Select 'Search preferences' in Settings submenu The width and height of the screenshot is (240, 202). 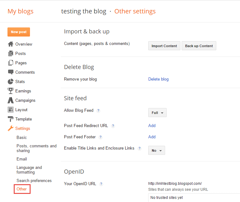coord(34,180)
